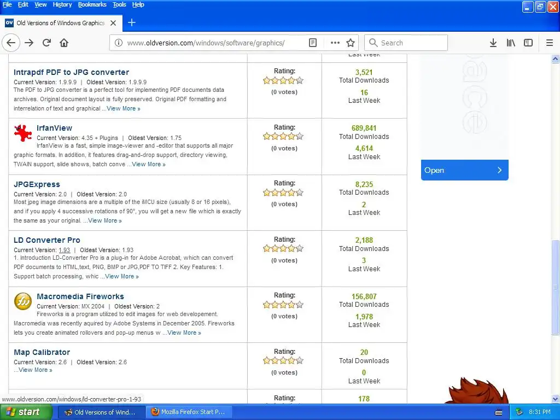560x420 pixels.
Task: Click the 8,235 total downloads figure
Action: coord(364,185)
